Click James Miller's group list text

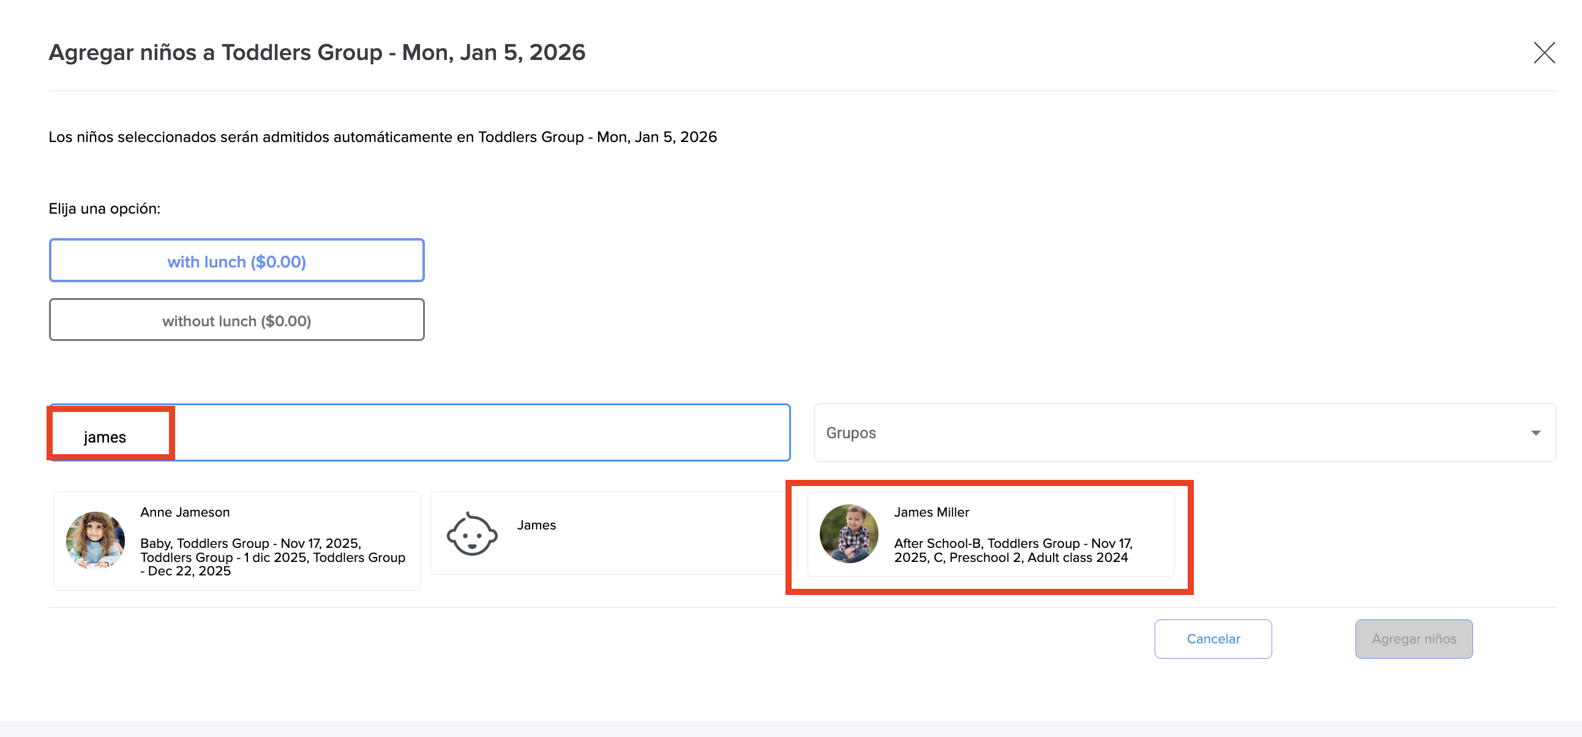click(1012, 550)
